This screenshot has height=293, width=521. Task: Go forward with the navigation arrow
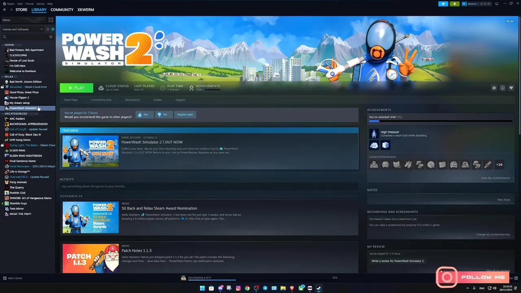coord(11,10)
